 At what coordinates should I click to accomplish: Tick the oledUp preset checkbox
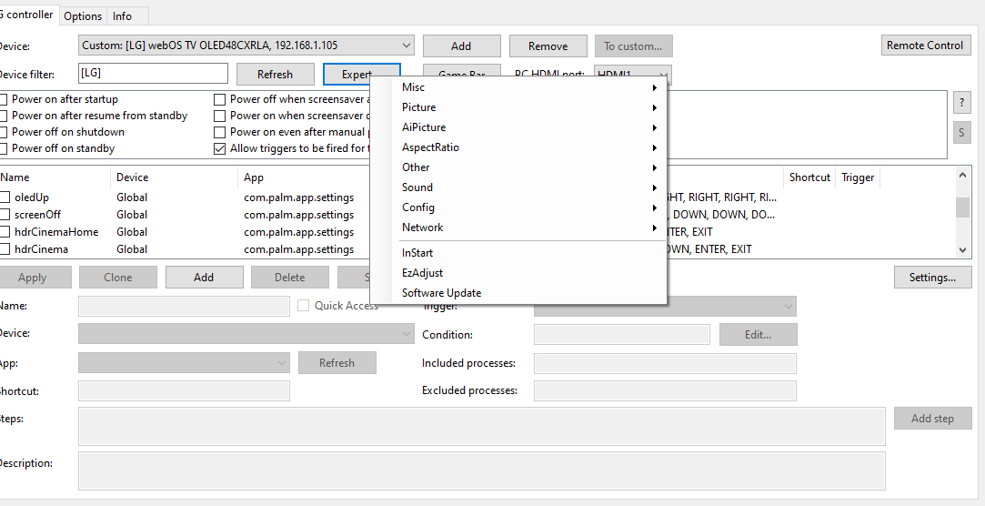click(5, 197)
